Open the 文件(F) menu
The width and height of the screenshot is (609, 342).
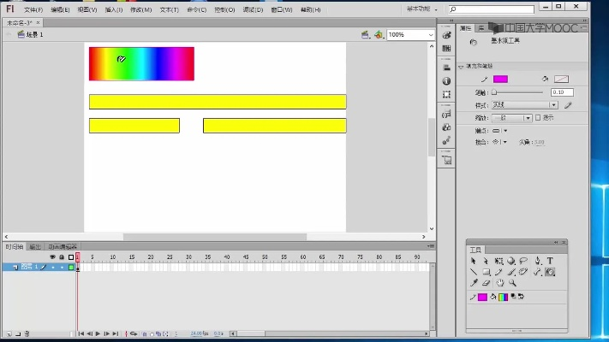pos(33,9)
